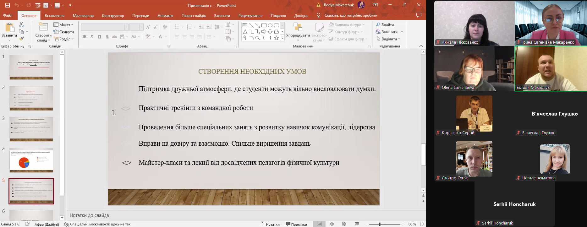This screenshot has height=227, width=587.
Task: Click the Increase font size icon
Action: 148,27
